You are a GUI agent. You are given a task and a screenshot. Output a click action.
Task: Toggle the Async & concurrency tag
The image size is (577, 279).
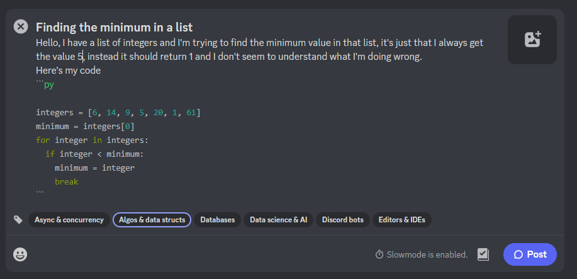(x=69, y=220)
